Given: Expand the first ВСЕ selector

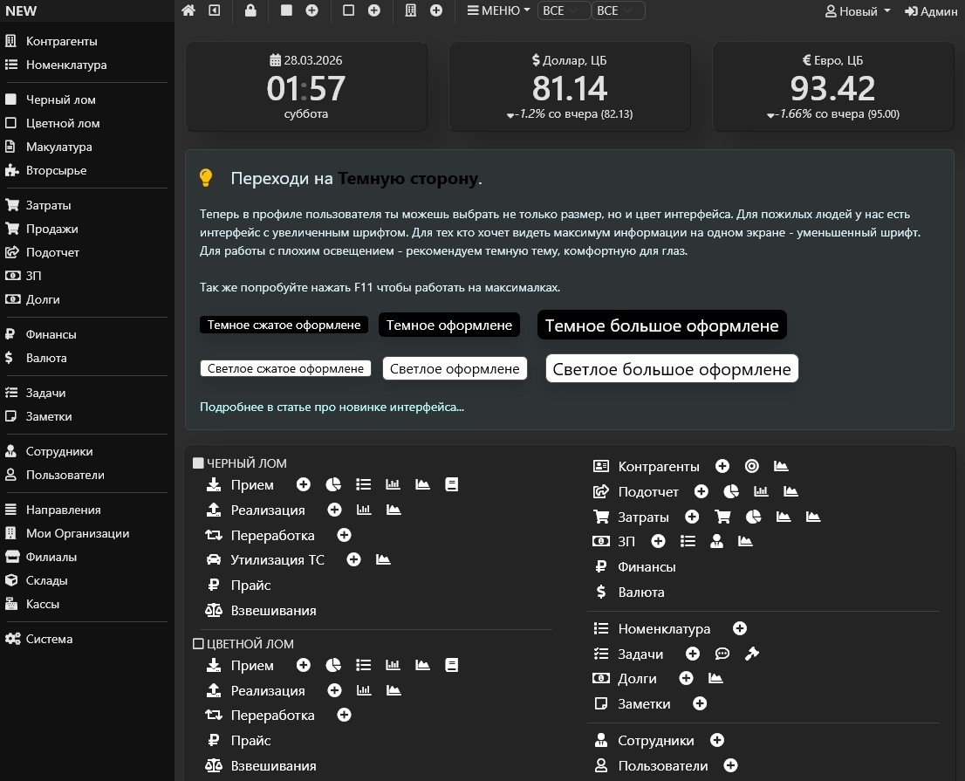Looking at the screenshot, I should point(563,10).
